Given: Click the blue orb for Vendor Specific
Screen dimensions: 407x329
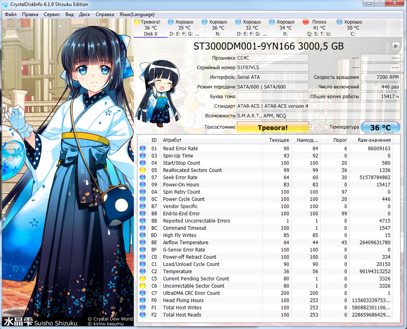Looking at the screenshot, I should pyautogui.click(x=143, y=206).
